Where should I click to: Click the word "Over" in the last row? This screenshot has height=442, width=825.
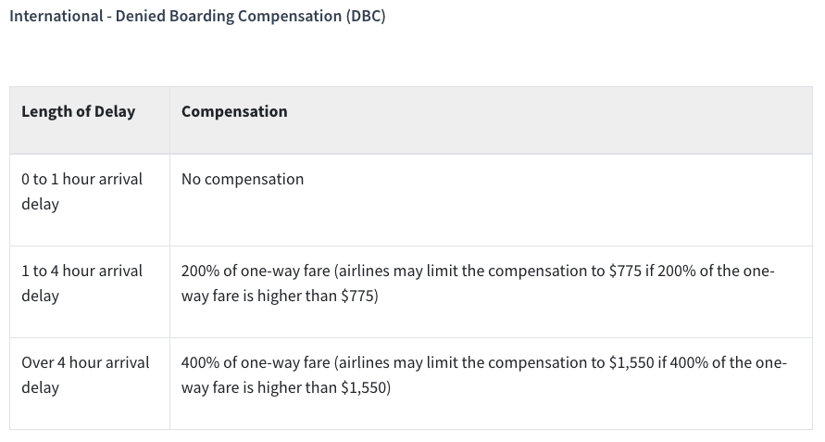point(39,362)
